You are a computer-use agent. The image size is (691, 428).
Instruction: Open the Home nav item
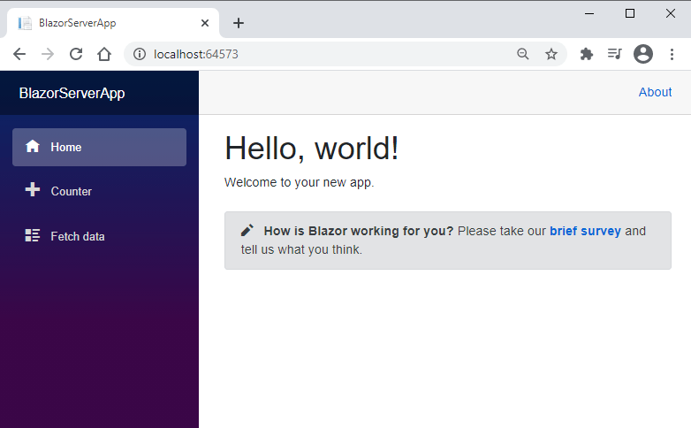(99, 147)
